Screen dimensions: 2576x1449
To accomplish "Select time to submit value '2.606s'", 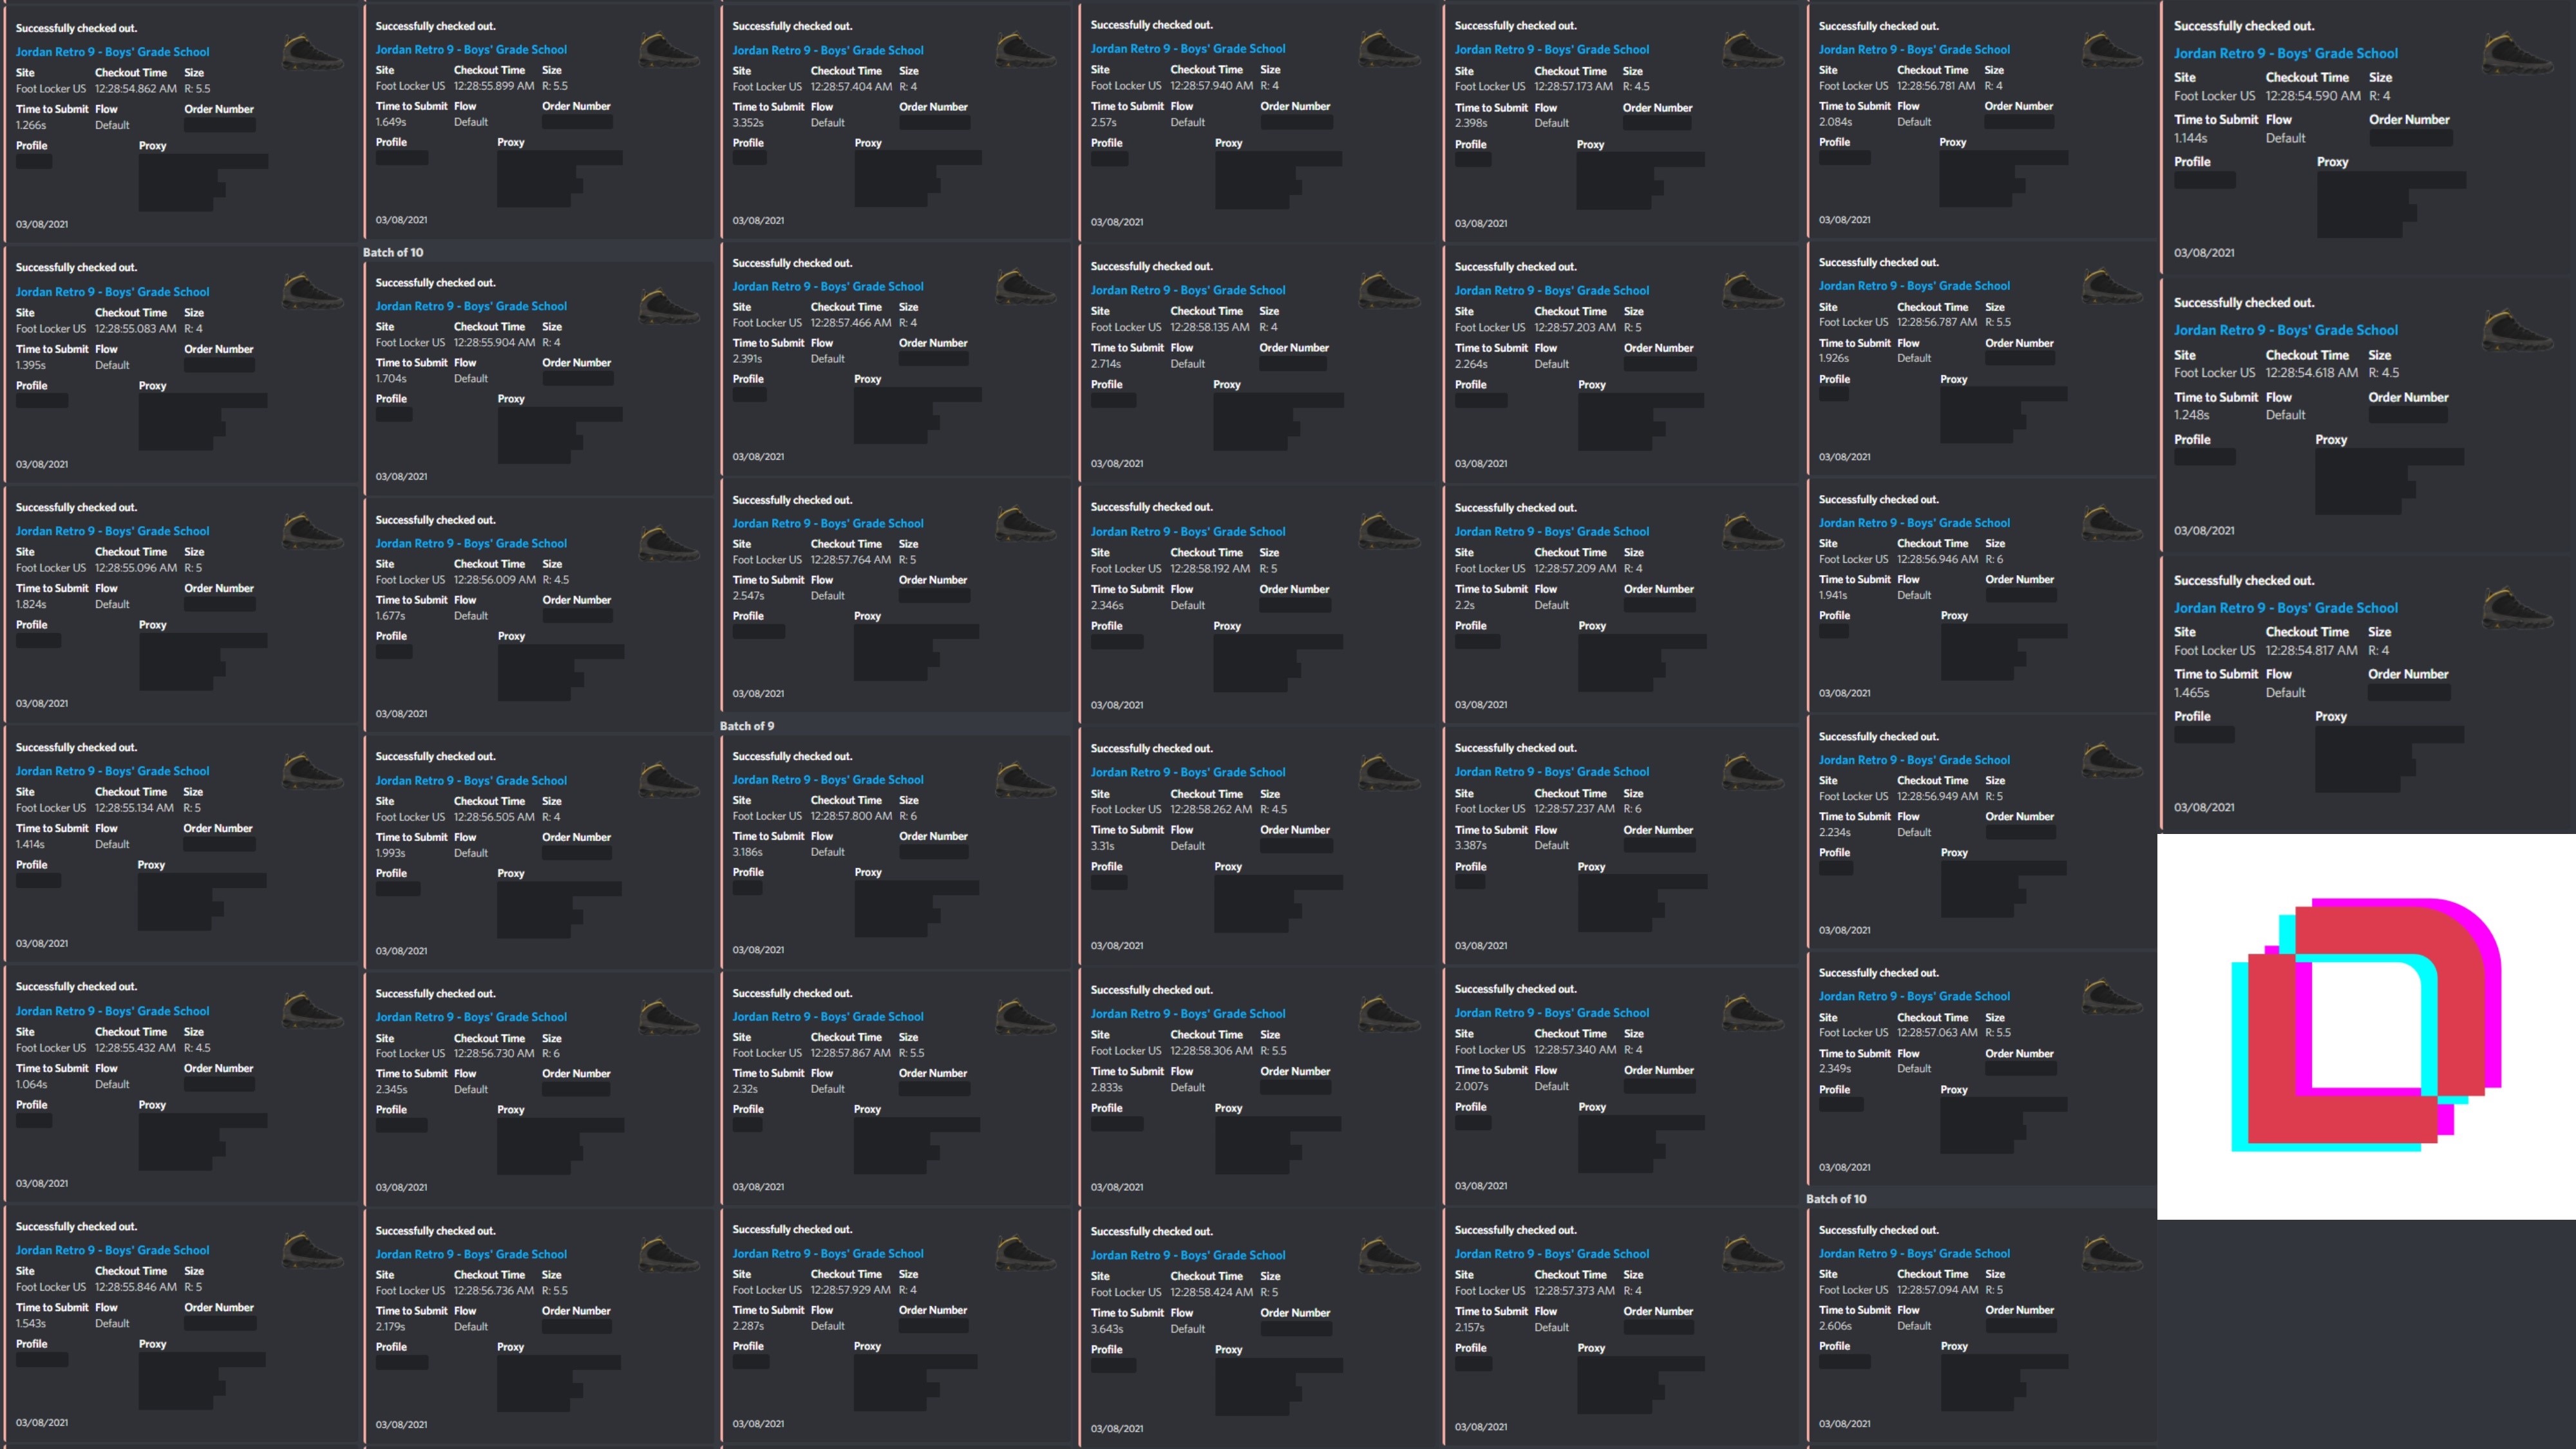I will point(1835,1326).
